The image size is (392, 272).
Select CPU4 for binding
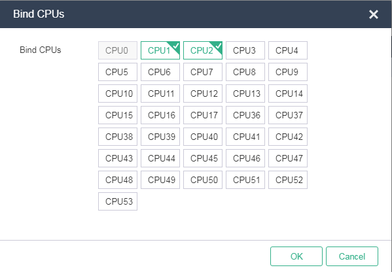pyautogui.click(x=288, y=50)
